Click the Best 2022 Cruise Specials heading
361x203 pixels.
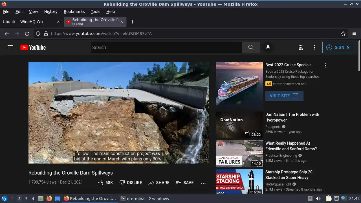pyautogui.click(x=288, y=65)
